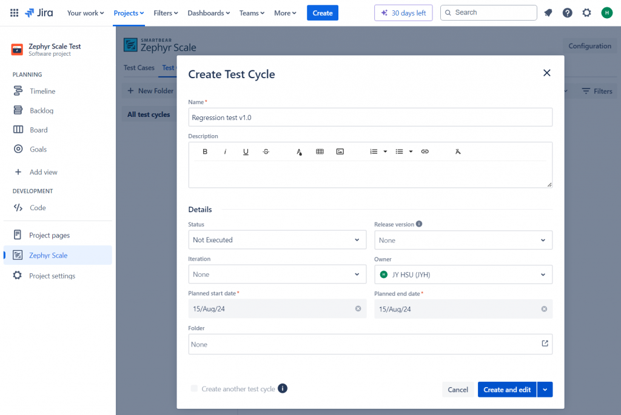
Task: Open numbered list style options arrow
Action: pyautogui.click(x=385, y=151)
